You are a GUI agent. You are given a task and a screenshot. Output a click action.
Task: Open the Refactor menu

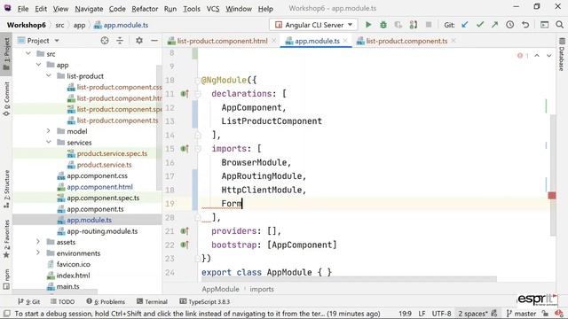coord(145,8)
